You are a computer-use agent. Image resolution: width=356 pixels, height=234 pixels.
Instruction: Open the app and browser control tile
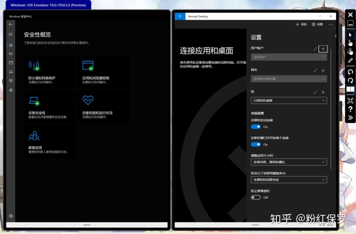point(104,72)
